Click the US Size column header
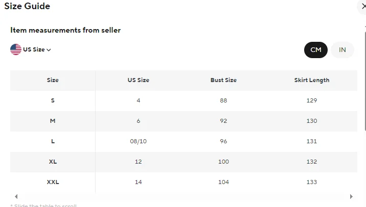 139,80
